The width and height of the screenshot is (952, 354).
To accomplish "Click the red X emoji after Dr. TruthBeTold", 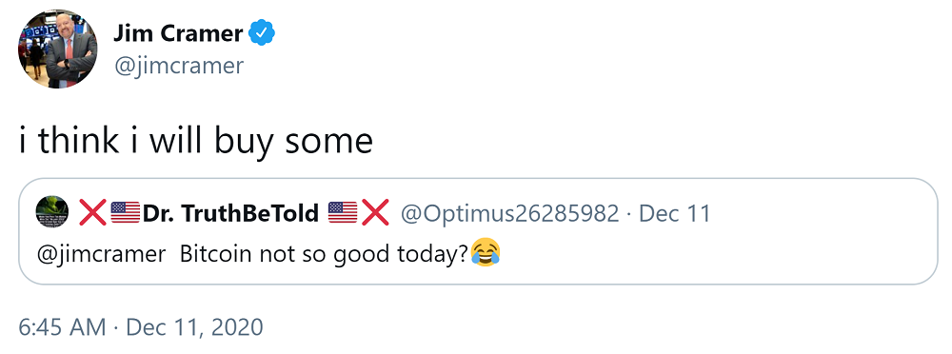I will (x=375, y=212).
